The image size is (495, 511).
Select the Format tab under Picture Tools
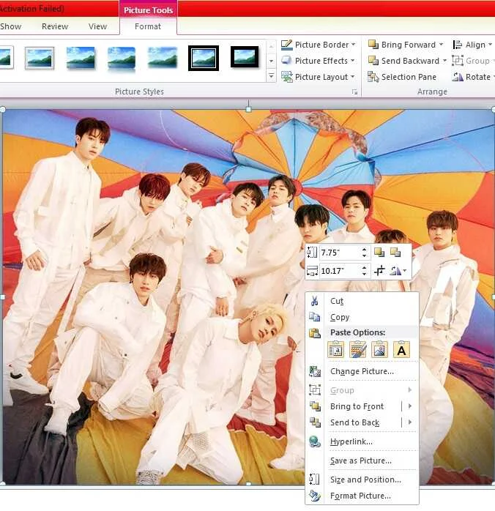[x=148, y=26]
